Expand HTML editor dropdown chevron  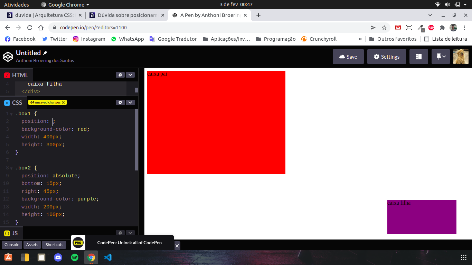coord(130,75)
